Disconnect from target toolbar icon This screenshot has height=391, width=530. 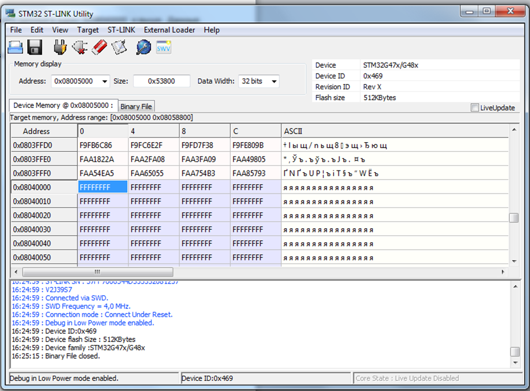80,47
